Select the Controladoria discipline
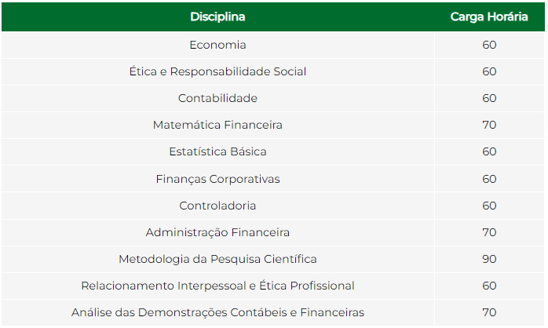Viewport: 548px width, 328px height. pos(217,206)
